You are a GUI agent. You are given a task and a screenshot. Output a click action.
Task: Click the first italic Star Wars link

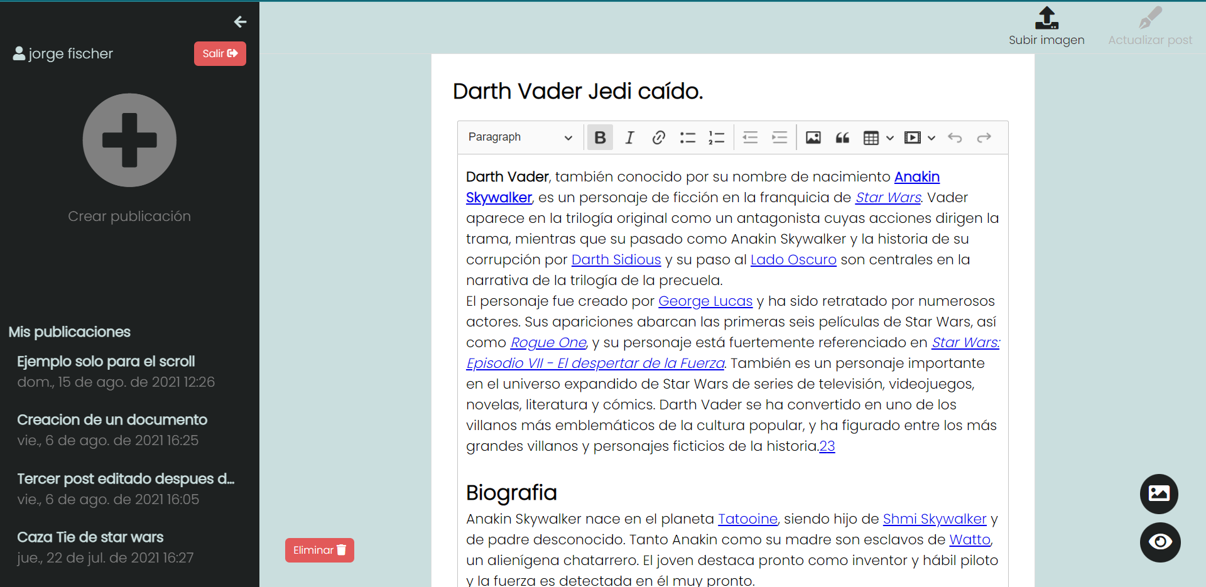point(888,198)
